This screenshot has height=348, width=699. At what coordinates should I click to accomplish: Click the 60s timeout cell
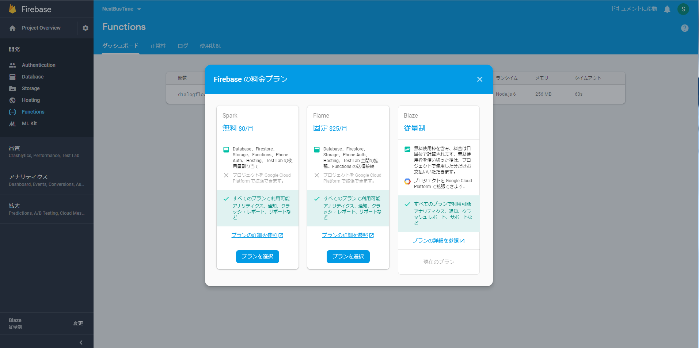click(x=578, y=94)
